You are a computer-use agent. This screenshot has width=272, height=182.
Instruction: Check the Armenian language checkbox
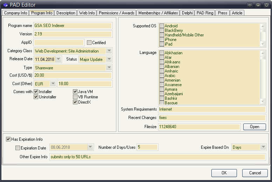(162, 80)
